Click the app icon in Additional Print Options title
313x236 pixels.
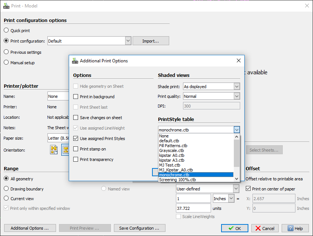pyautogui.click(x=75, y=60)
